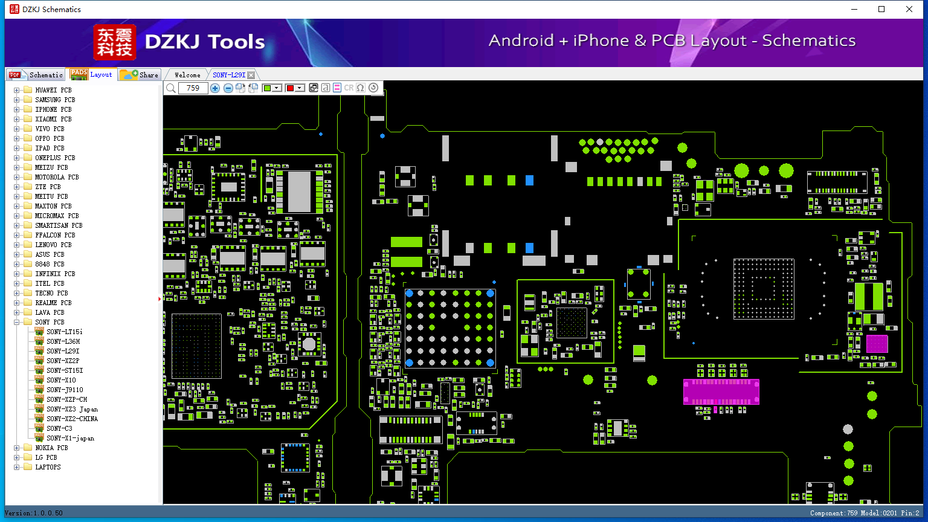Click the Omega symbol icon
Viewport: 928px width, 522px height.
[361, 88]
